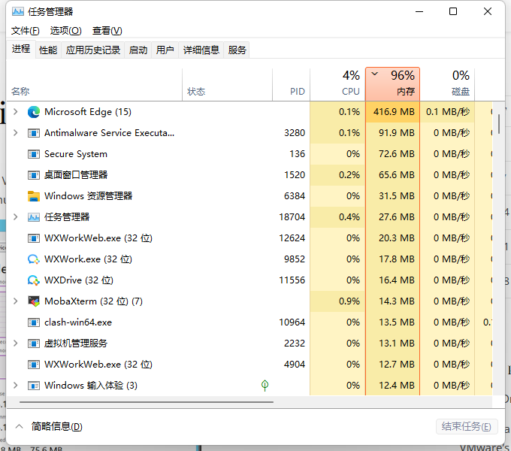Collapse to 简略信息 view chevron
Viewport: 511px width, 451px height.
pyautogui.click(x=20, y=426)
